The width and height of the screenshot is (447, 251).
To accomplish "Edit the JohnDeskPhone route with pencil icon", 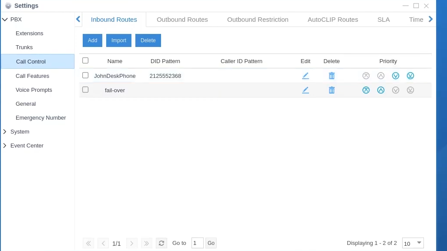I will click(x=305, y=76).
